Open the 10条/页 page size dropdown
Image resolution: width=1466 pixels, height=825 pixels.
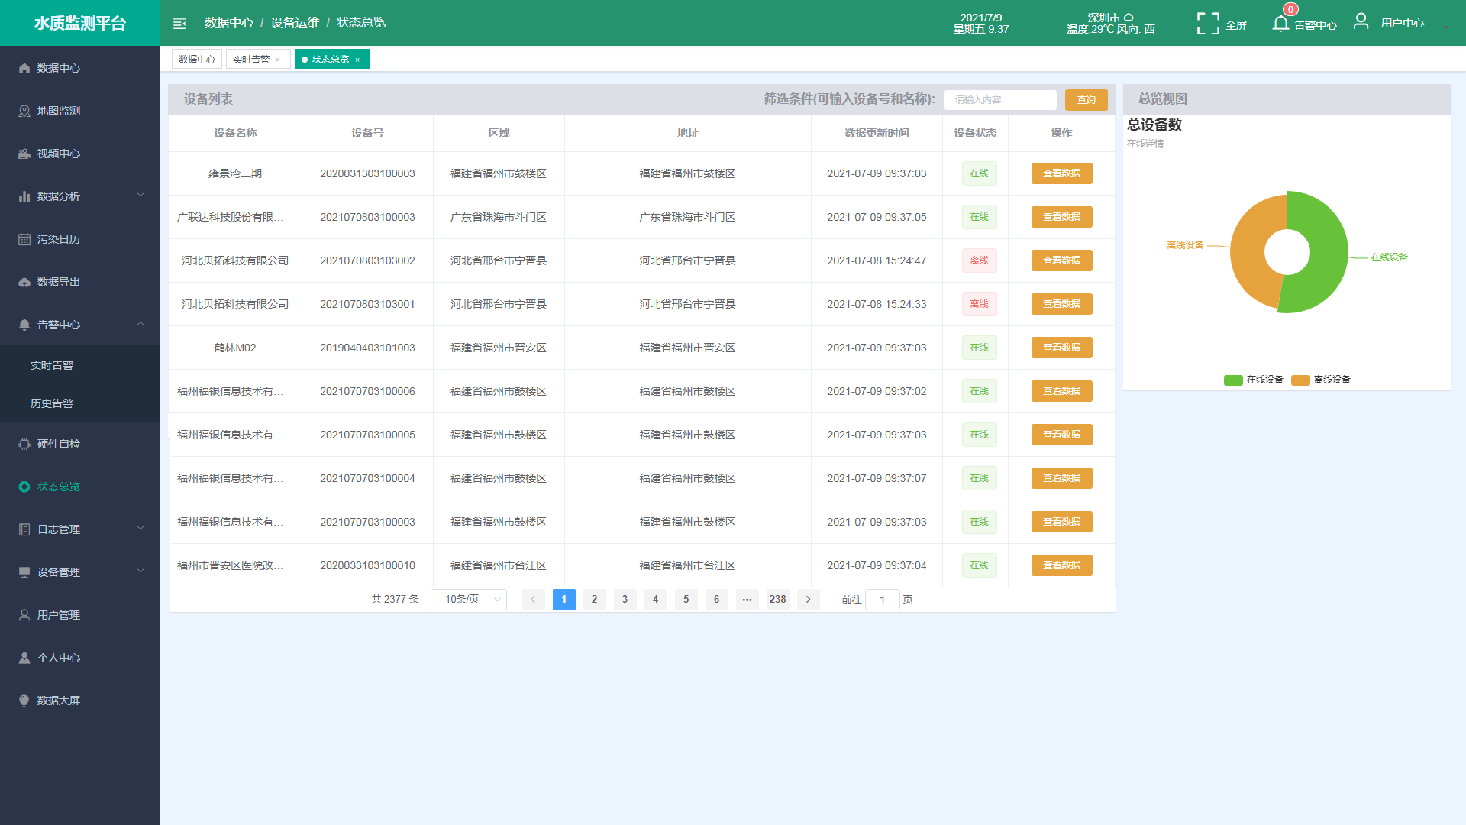tap(469, 600)
